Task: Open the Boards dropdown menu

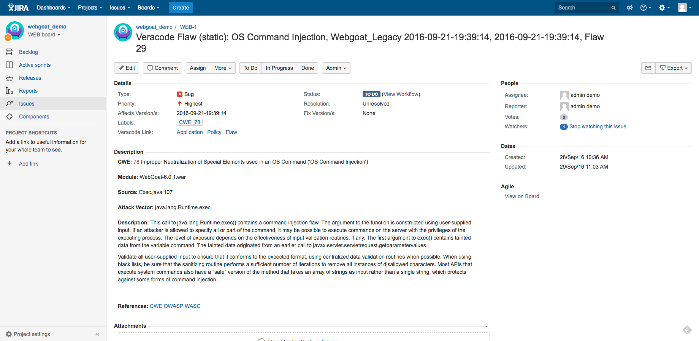Action: (149, 8)
